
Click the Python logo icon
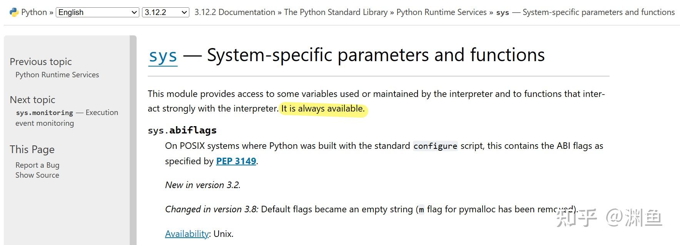point(13,12)
